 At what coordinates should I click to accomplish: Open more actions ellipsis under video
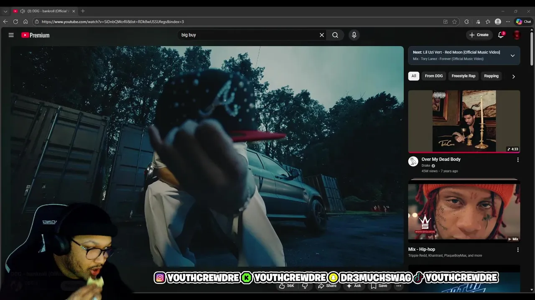pos(399,286)
